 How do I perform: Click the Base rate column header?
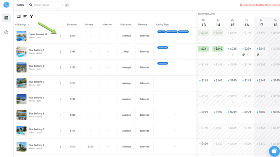tap(72, 25)
